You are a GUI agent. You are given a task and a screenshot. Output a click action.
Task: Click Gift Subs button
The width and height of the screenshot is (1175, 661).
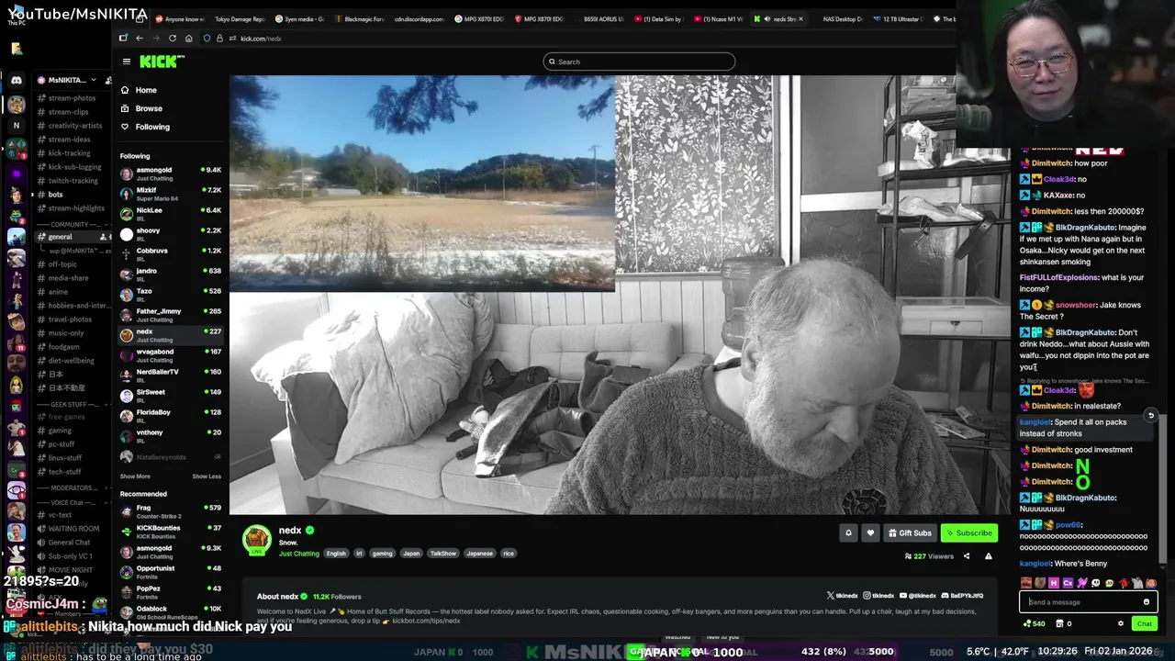[909, 532]
